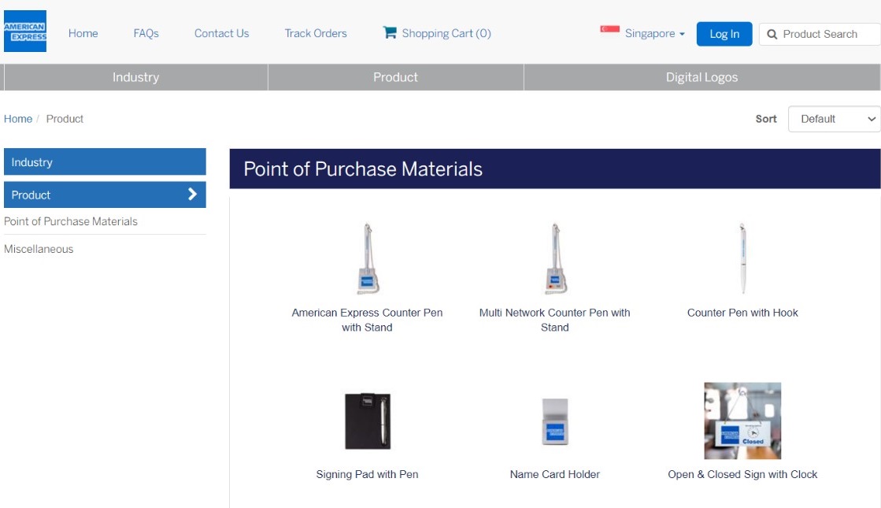Click the Log In button
The width and height of the screenshot is (881, 508).
point(724,35)
